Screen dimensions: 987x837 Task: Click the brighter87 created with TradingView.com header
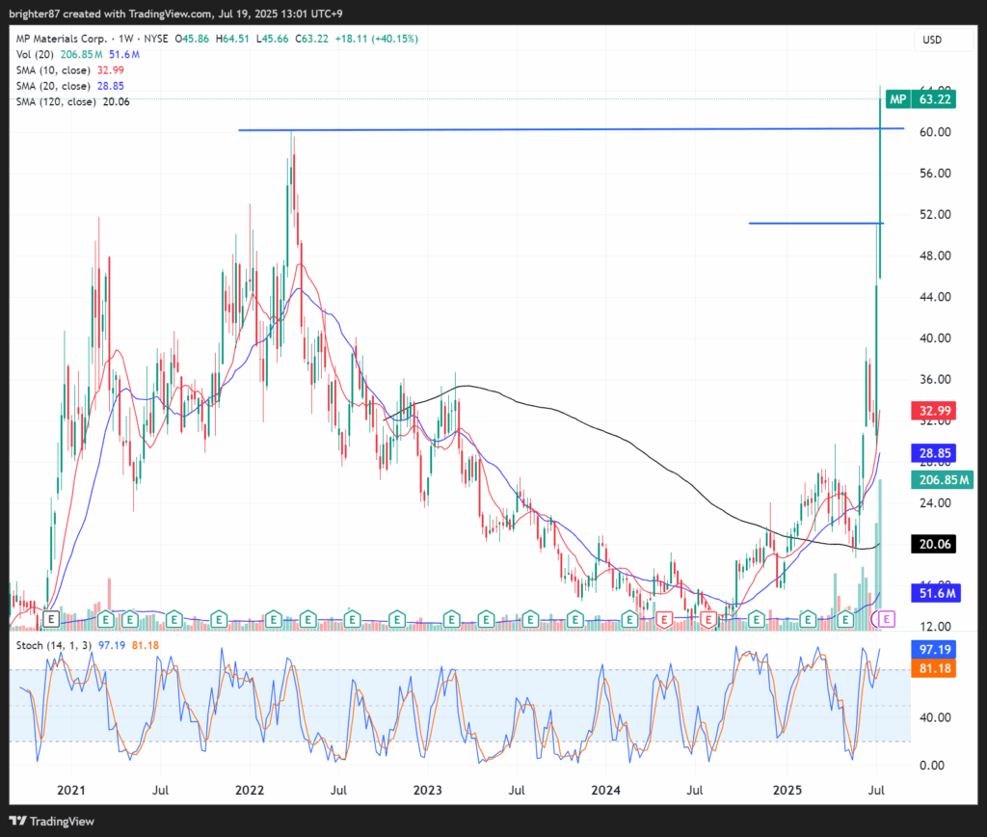click(x=175, y=13)
